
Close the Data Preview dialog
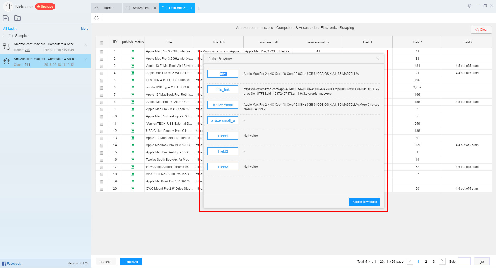click(x=378, y=59)
